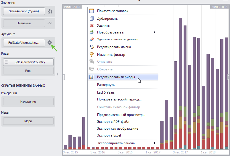Click the Мера placeholder
230x156 pixels.
coord(28,121)
